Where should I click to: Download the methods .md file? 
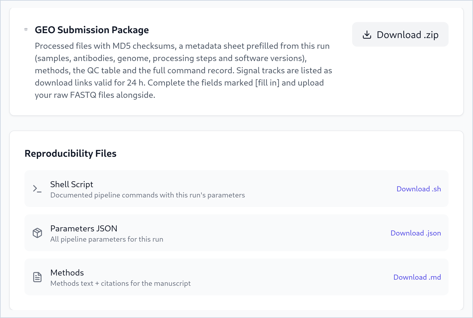417,277
